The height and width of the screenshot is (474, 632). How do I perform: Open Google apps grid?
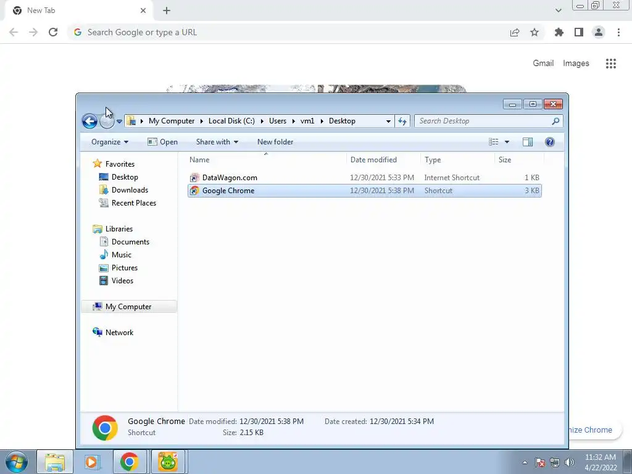[610, 64]
